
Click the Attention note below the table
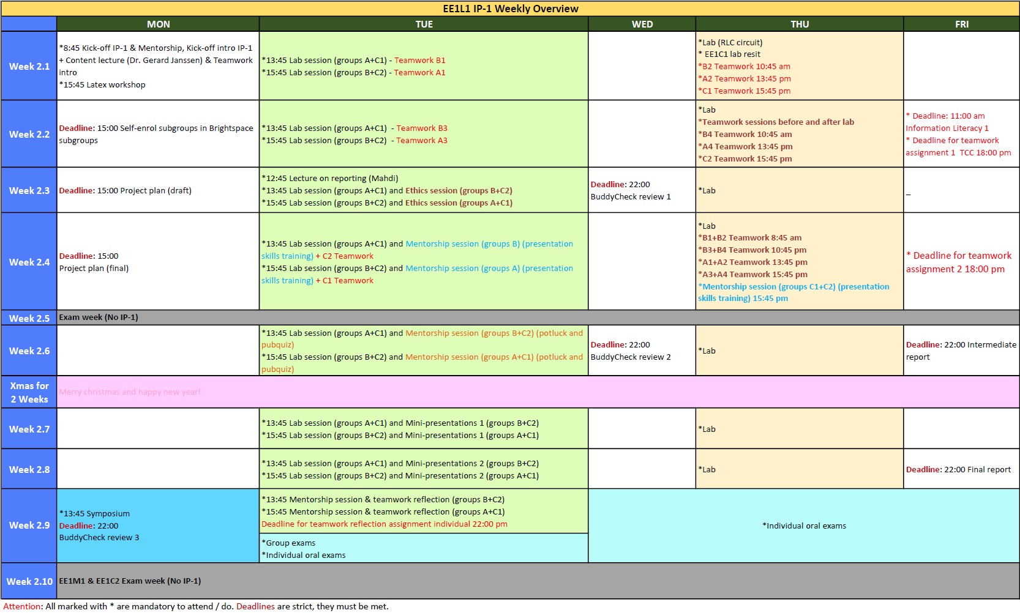tap(196, 606)
